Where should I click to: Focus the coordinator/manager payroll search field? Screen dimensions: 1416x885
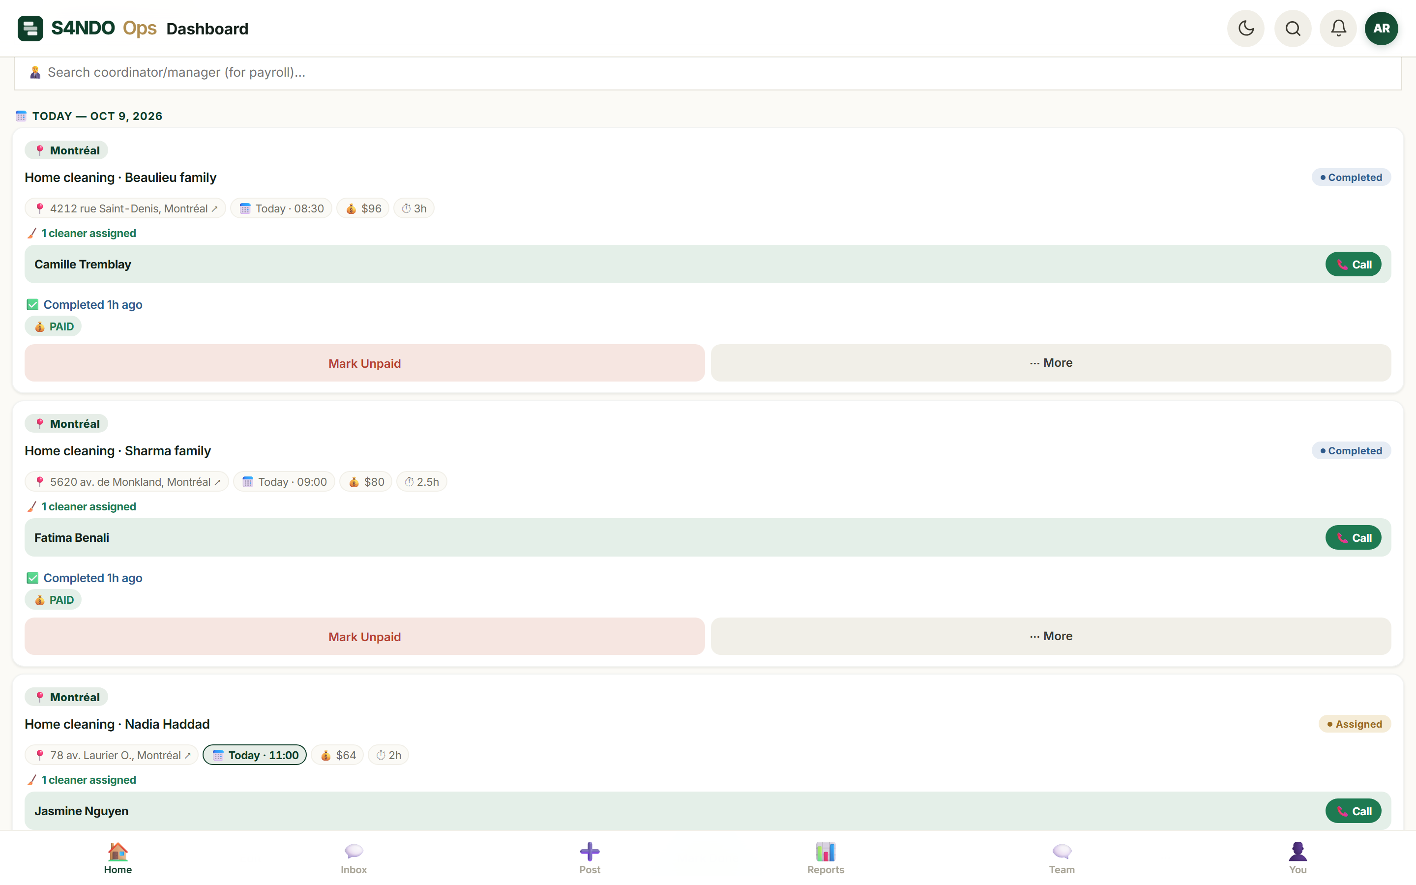click(x=708, y=73)
